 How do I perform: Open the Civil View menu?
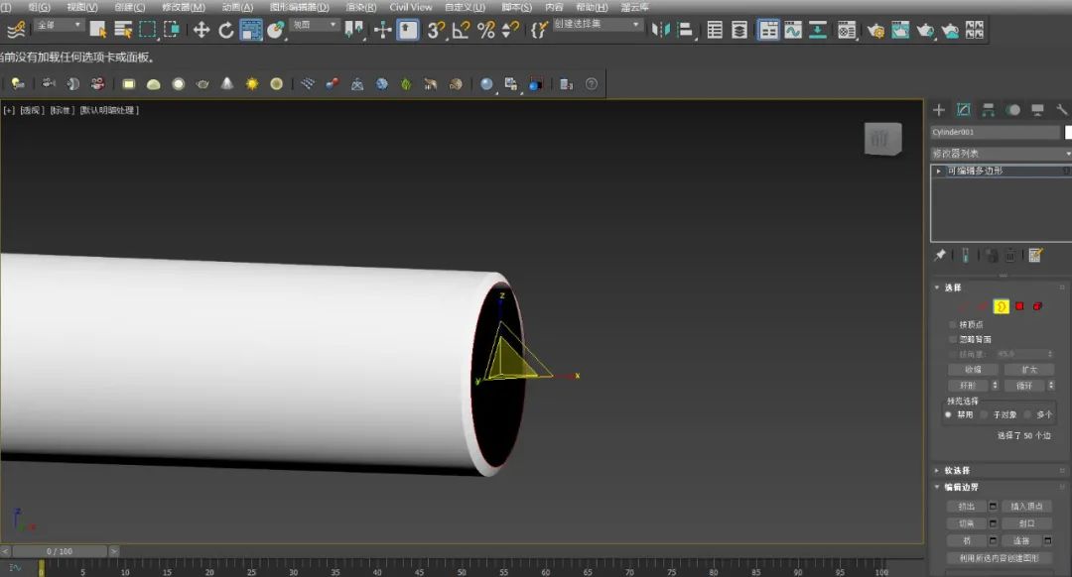point(411,7)
